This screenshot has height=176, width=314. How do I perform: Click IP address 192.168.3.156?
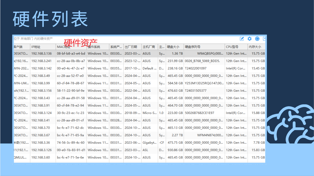(x=41, y=91)
